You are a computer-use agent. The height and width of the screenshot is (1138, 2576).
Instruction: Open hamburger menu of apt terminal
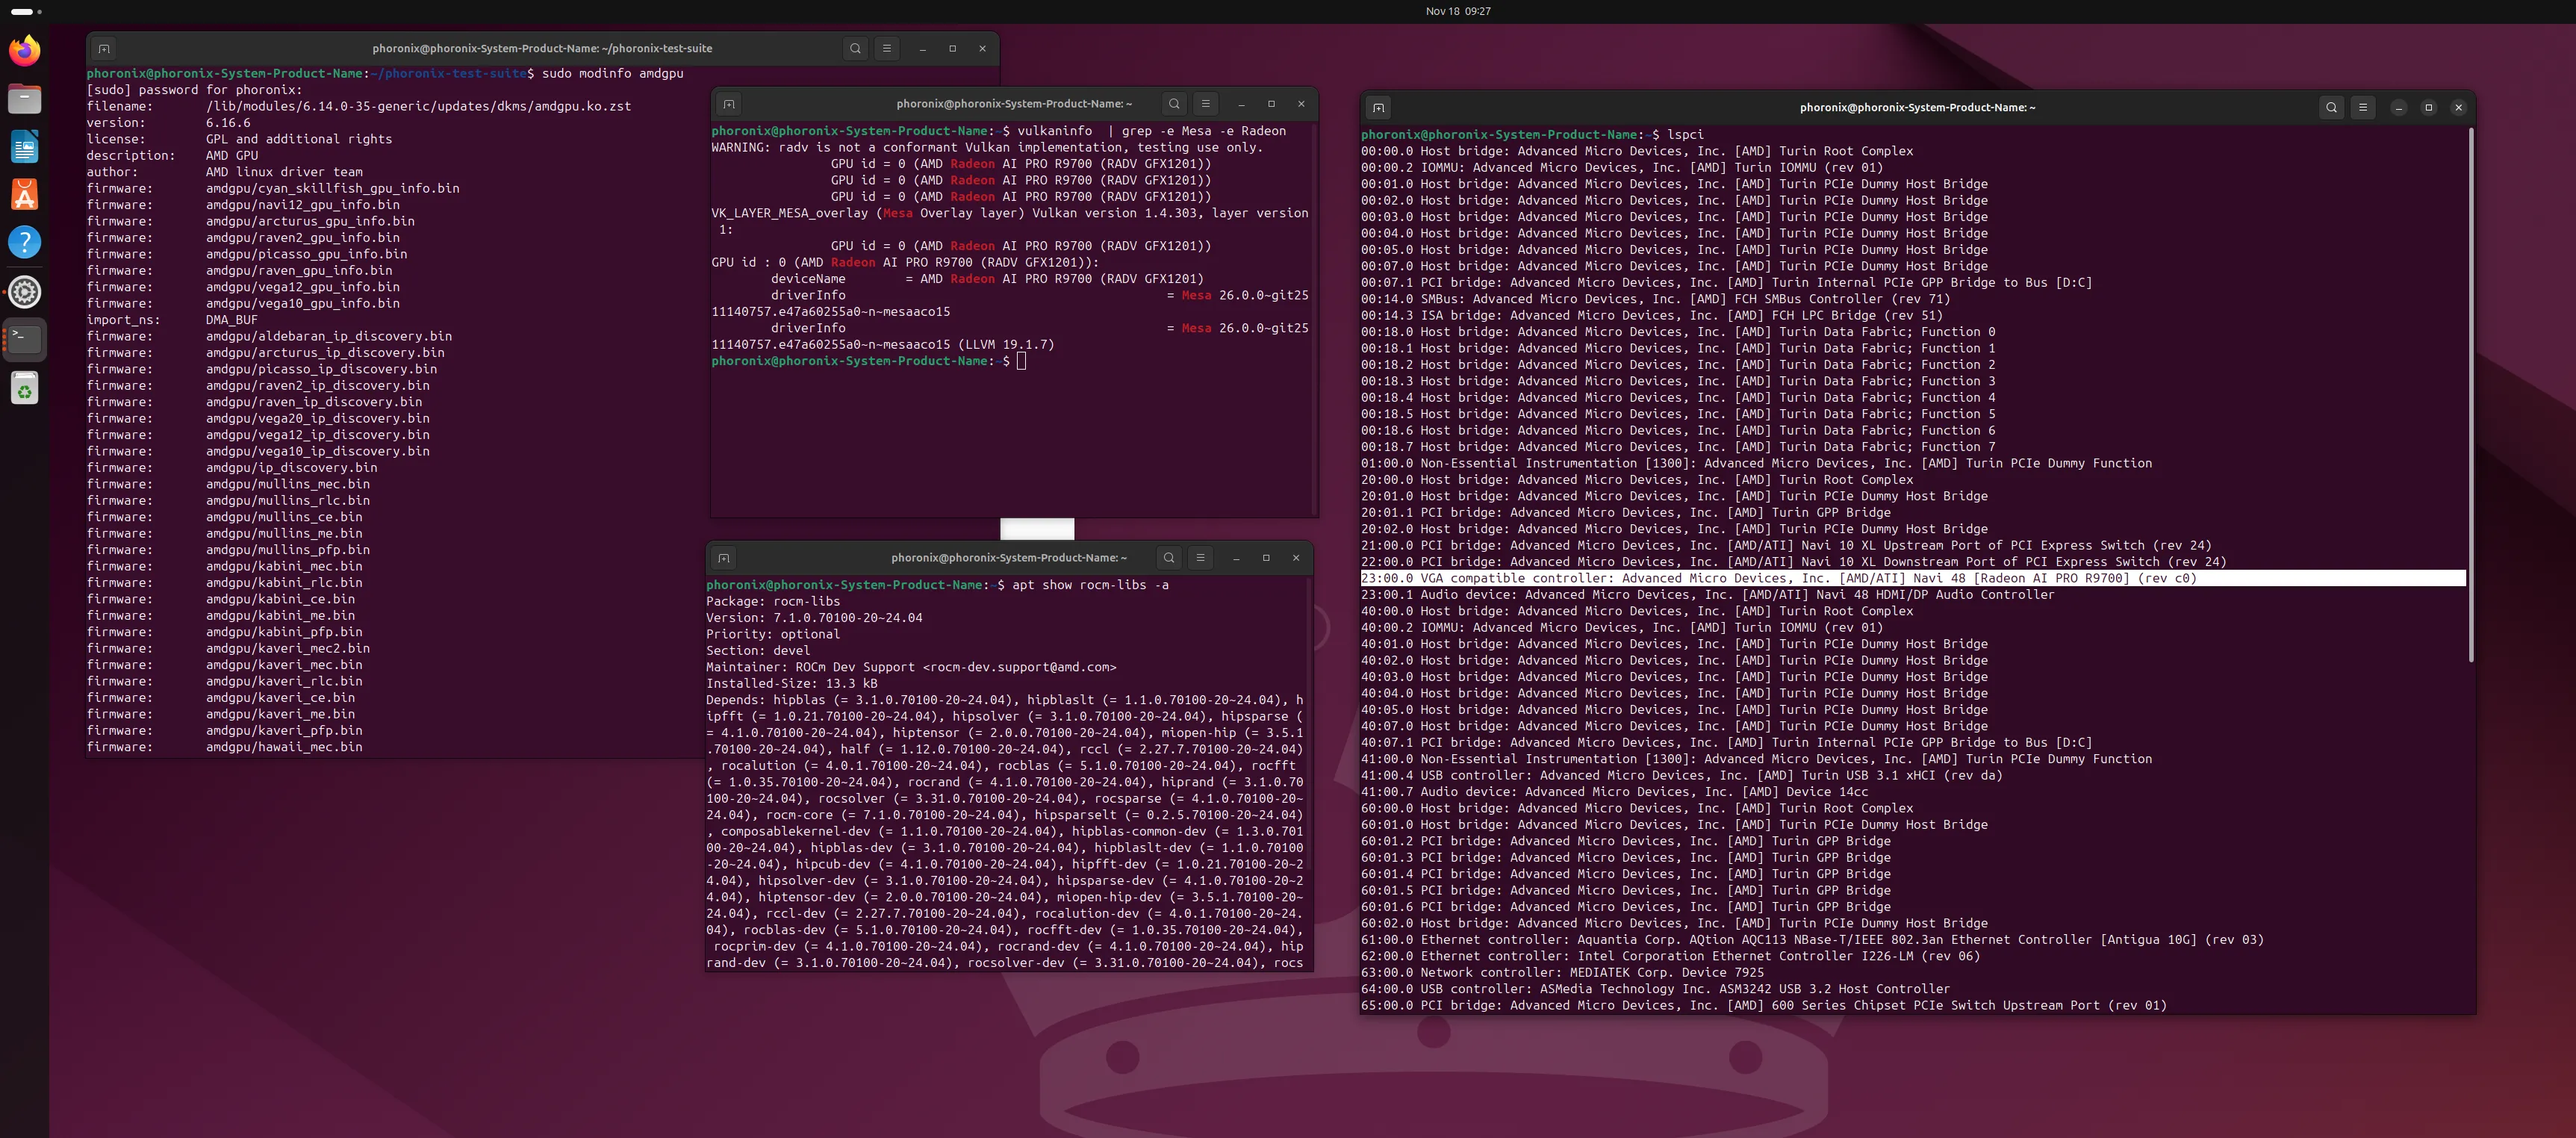pyautogui.click(x=1200, y=557)
